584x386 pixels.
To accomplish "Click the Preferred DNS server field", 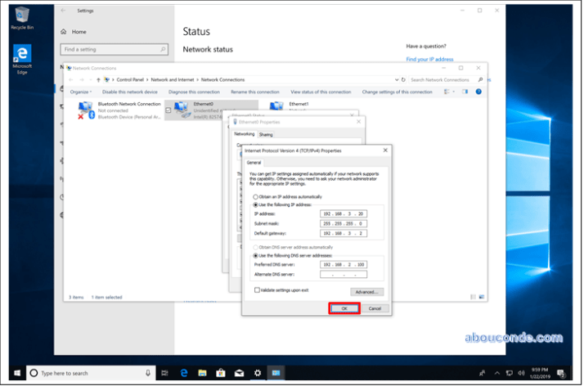I will tap(344, 265).
